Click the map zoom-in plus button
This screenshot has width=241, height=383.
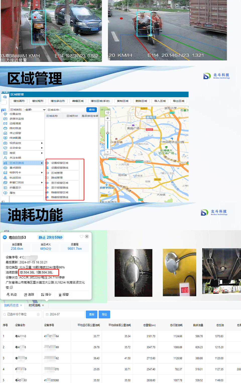coord(108,118)
